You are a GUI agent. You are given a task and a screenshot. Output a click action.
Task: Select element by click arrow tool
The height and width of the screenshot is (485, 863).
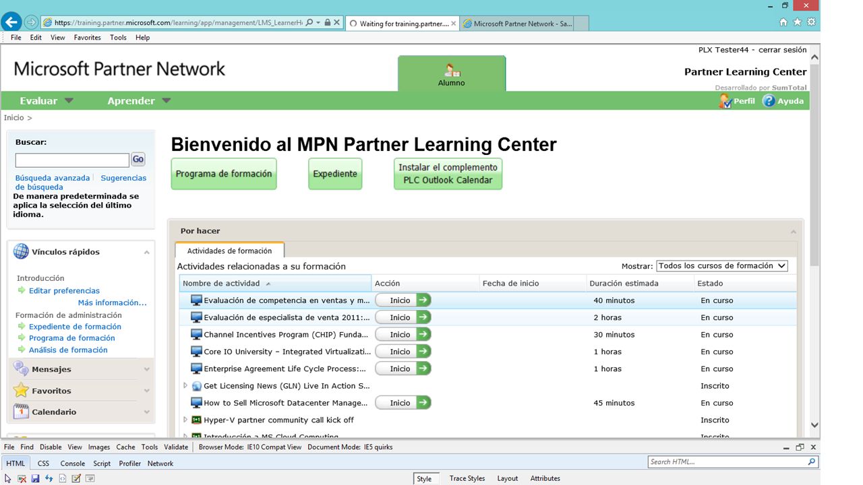8,478
